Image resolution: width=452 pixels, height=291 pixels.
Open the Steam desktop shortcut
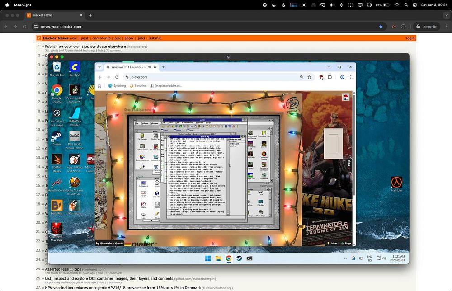[56, 138]
